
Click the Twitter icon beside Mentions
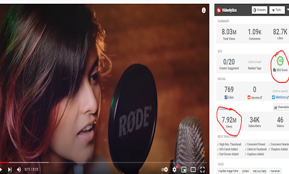point(273,97)
